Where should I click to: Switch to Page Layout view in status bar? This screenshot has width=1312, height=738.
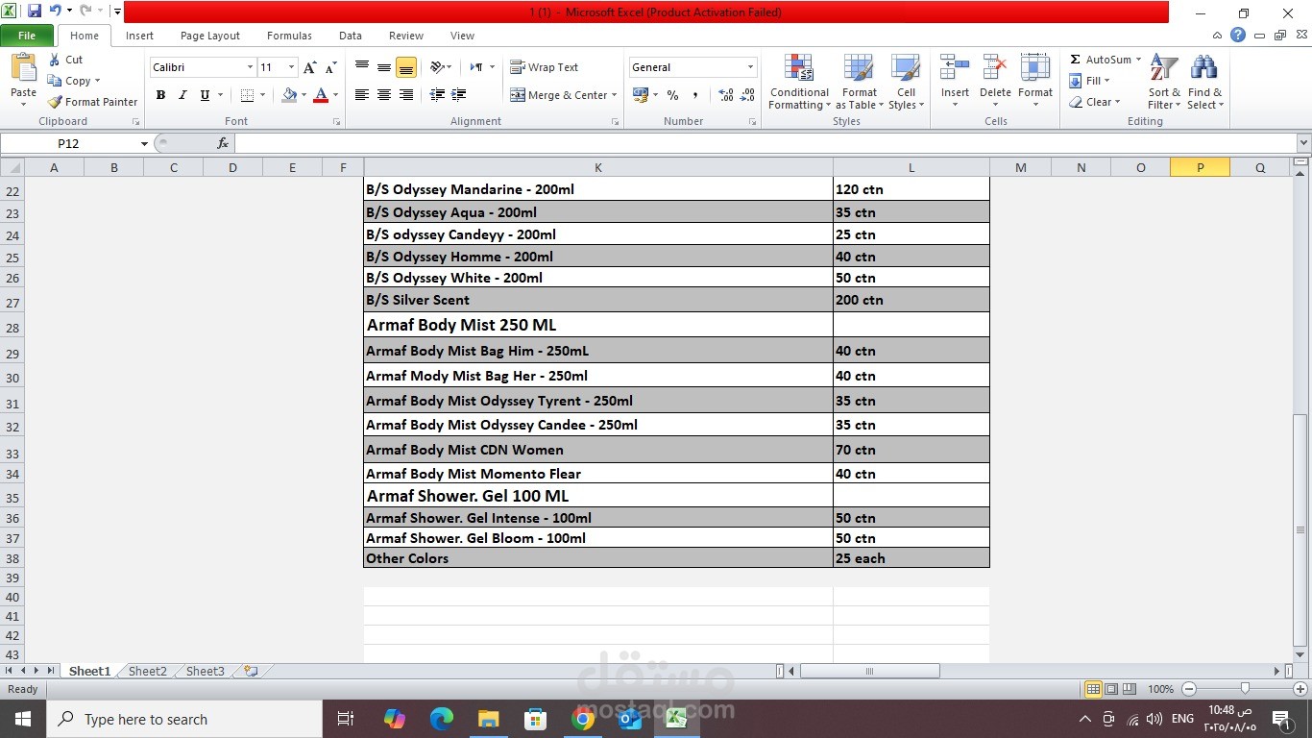[1111, 689]
